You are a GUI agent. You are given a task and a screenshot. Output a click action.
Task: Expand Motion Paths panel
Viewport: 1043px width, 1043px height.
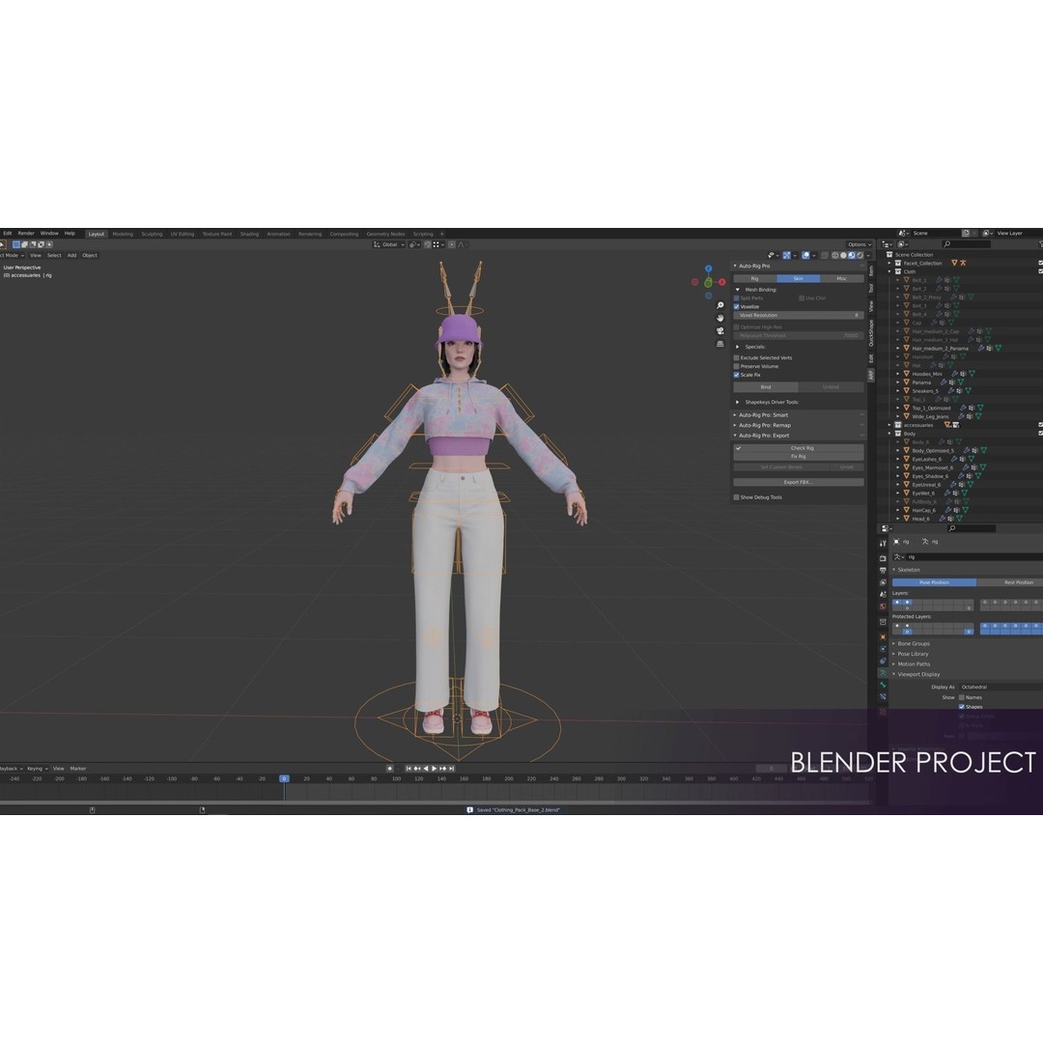[912, 663]
